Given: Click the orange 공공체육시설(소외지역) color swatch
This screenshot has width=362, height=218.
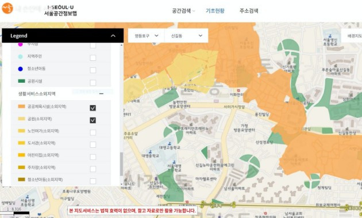Looking at the screenshot, I should 21,106.
